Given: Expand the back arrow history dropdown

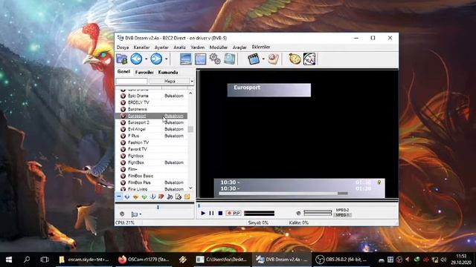Looking at the screenshot, I should (146, 59).
